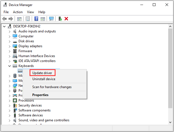The height and width of the screenshot is (132, 174).
Task: Click the scrollbar down arrow
Action: click(x=170, y=122)
